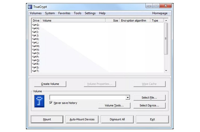Viewport: 200px width, 132px height.
Task: Click the drive icon for M:
Action: coord(34,46)
